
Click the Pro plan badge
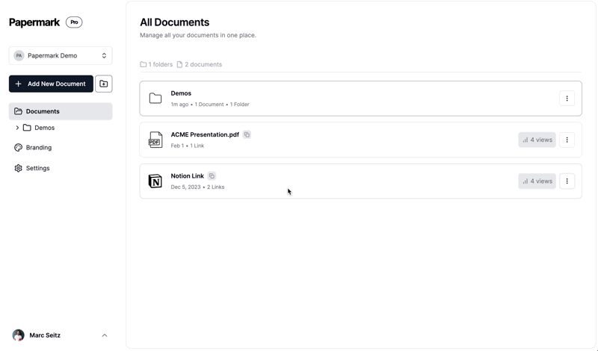(x=74, y=22)
